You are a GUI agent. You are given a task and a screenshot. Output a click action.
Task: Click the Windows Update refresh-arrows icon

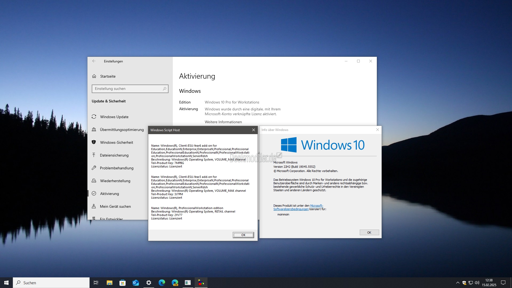(x=94, y=117)
